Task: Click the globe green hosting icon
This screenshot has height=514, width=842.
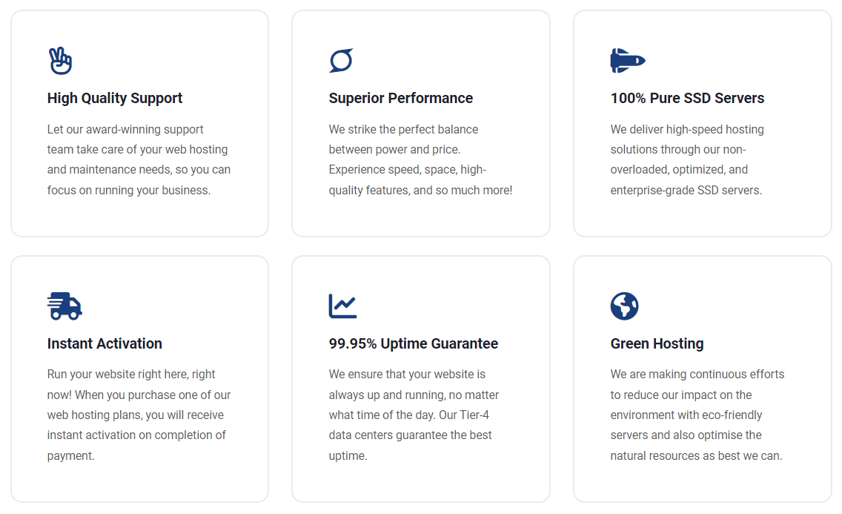Action: (x=625, y=306)
